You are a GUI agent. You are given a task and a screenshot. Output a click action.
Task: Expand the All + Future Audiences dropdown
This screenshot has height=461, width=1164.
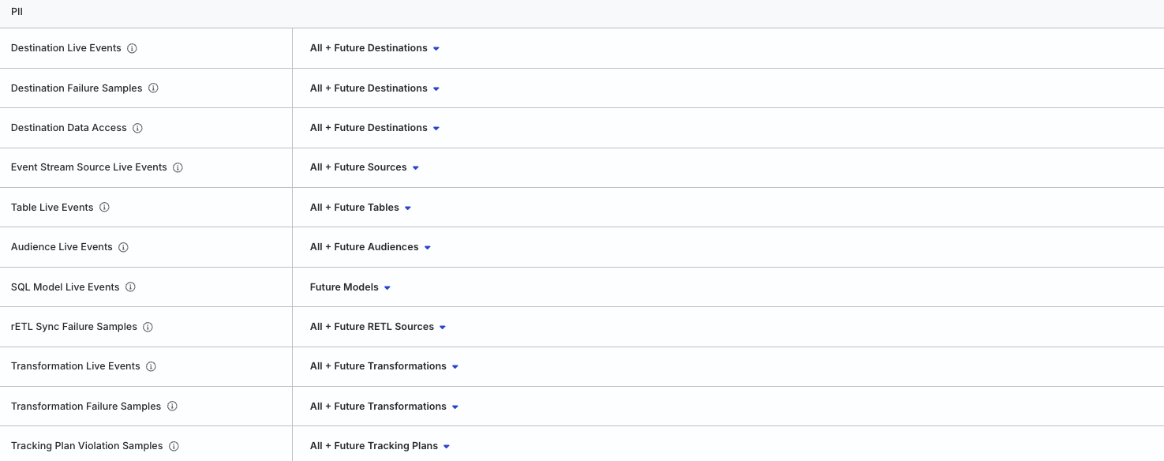coord(371,247)
